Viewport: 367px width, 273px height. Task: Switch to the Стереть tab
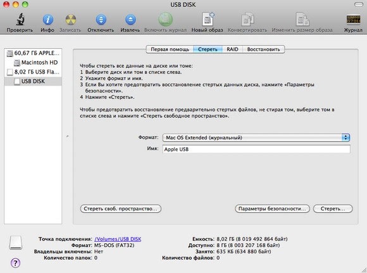[208, 49]
